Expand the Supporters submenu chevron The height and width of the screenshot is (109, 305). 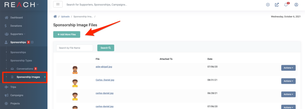pos(24,34)
